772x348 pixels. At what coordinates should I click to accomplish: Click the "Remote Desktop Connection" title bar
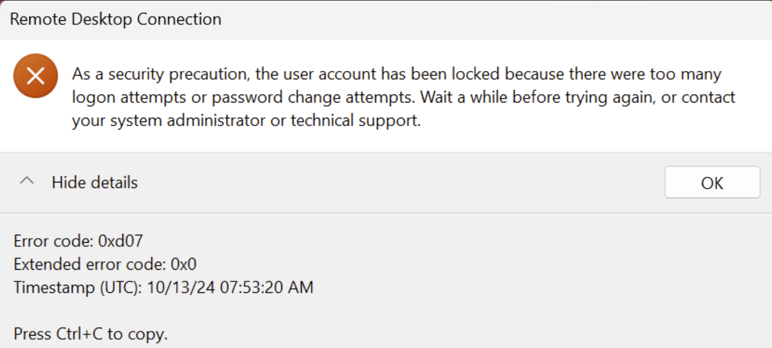click(x=116, y=19)
